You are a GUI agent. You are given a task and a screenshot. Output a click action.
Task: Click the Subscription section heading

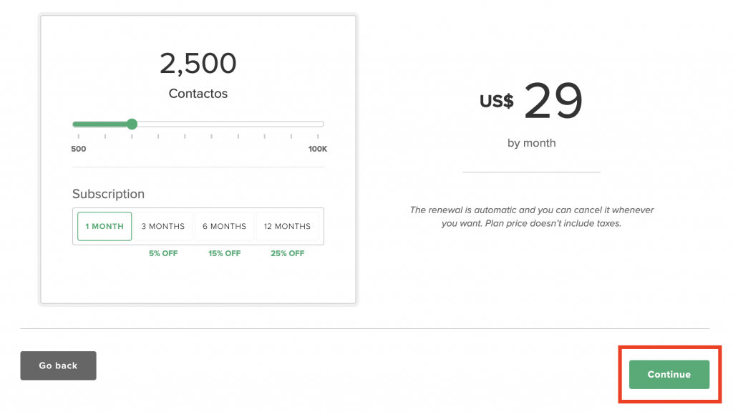109,194
